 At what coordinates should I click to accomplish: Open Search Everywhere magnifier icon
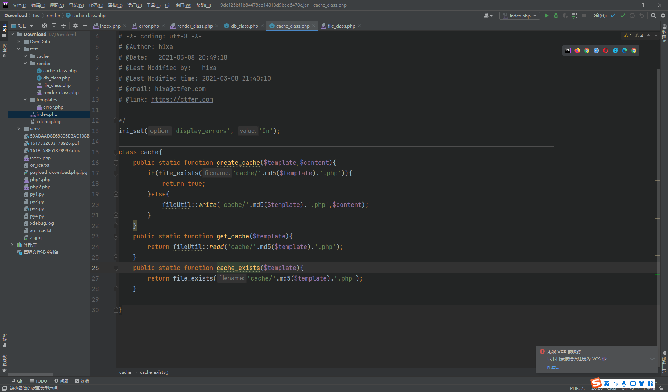653,16
